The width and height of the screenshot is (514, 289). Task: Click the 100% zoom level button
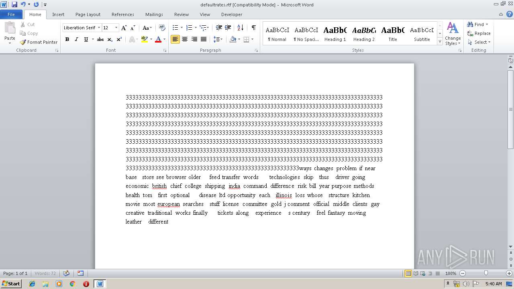click(451, 273)
